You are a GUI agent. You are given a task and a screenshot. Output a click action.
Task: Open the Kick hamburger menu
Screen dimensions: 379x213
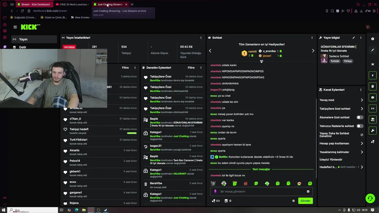point(15,27)
